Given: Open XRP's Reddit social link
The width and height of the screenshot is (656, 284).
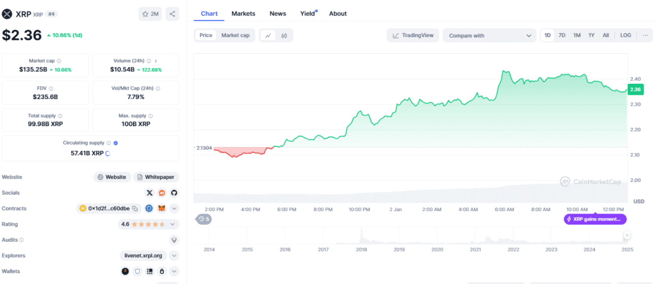Looking at the screenshot, I should click(x=162, y=193).
